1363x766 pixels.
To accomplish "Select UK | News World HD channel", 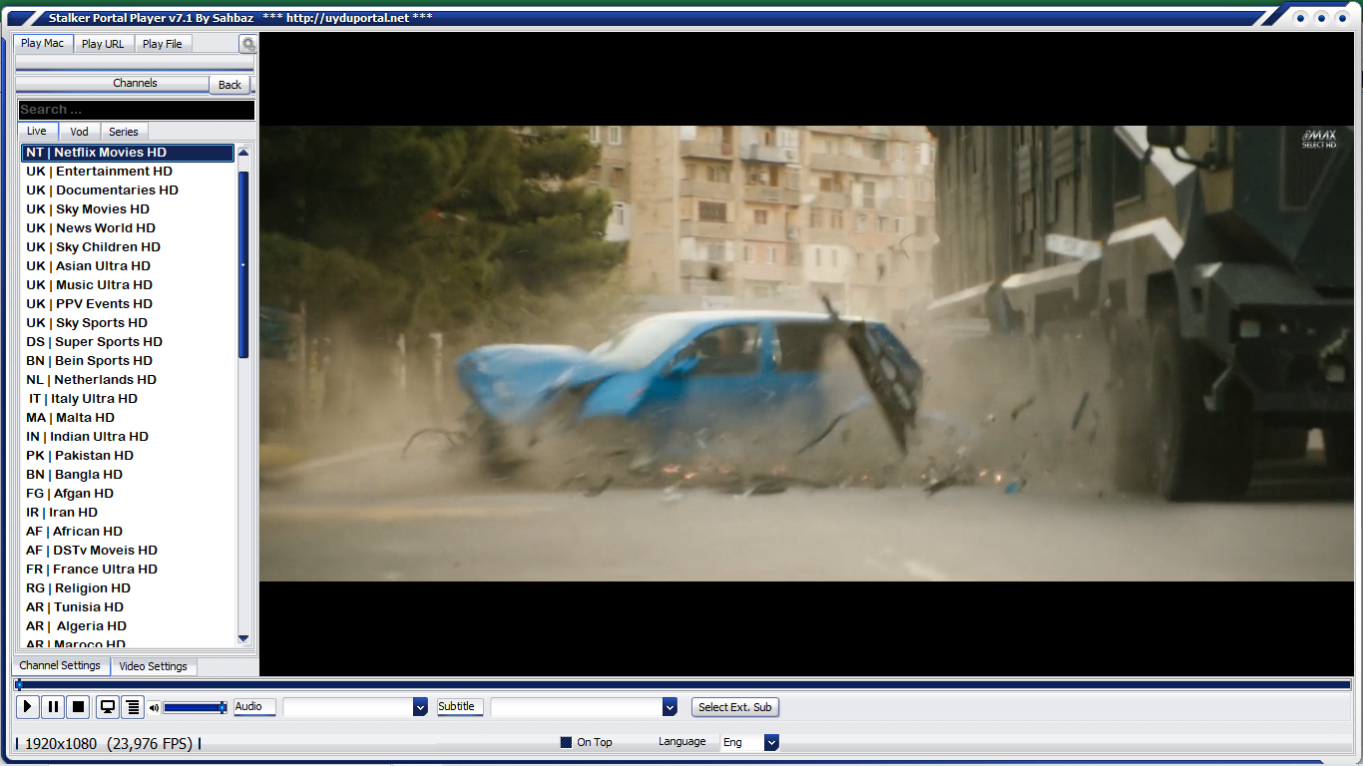I will [128, 228].
